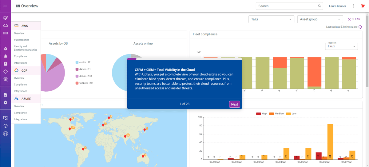Open GCP Compliance menu item
This screenshot has width=369, height=167.
[20, 85]
